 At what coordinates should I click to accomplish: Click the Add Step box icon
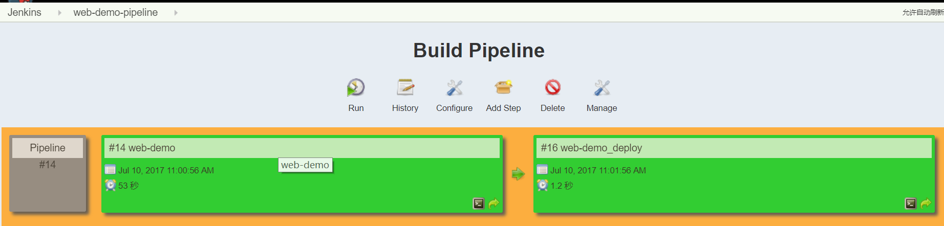click(x=503, y=88)
